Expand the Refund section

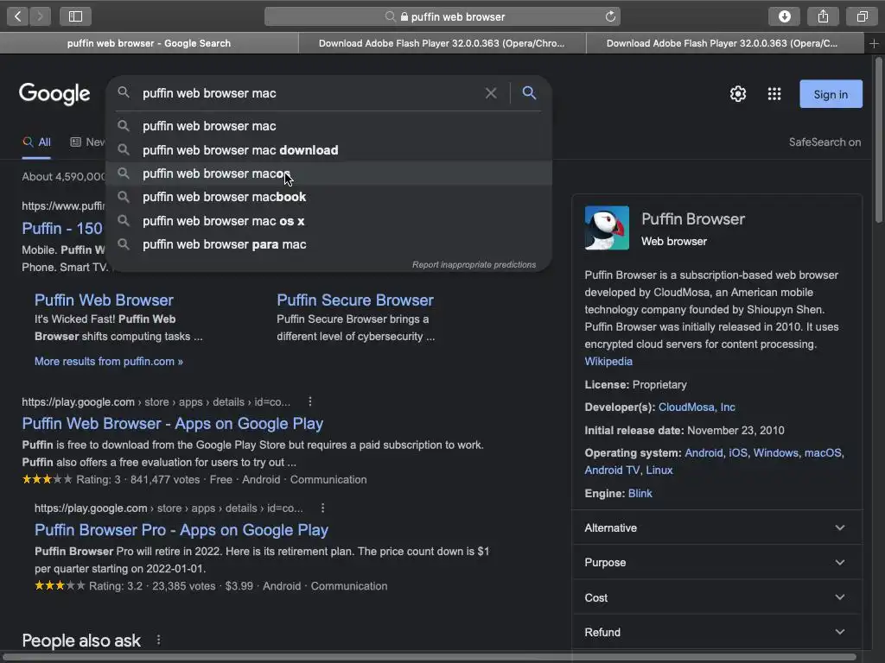point(716,632)
